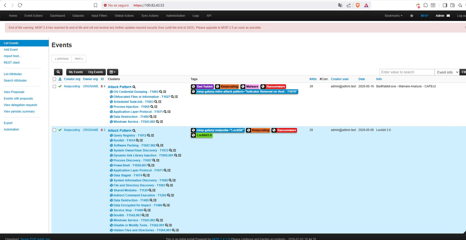Click the magnifier beside Bootkit - T1542.003
This screenshot has height=240, width=466.
pos(143,215)
